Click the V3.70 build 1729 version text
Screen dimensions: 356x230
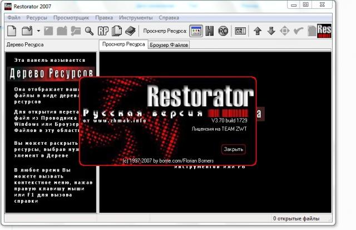(229, 120)
